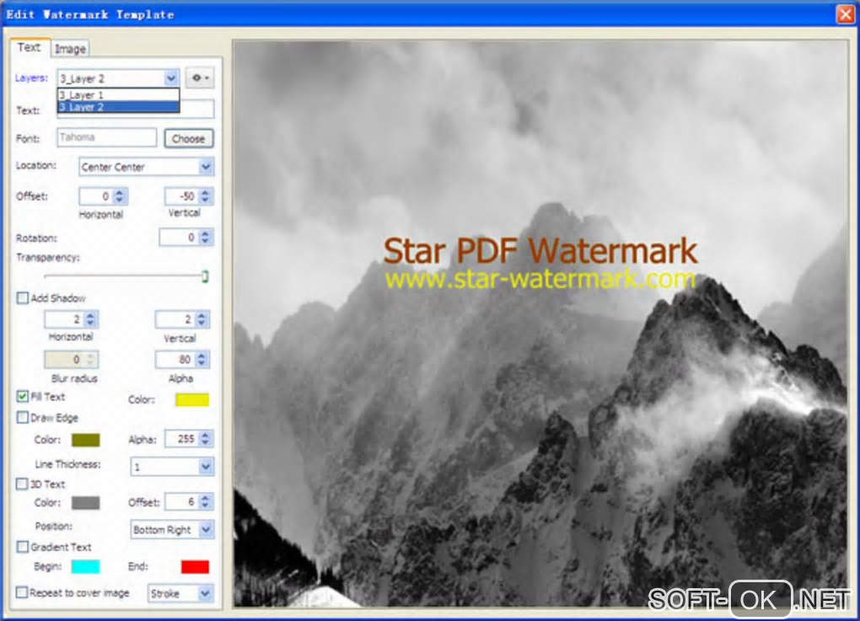This screenshot has height=621, width=860.
Task: Click the Vertical offset -50 field
Action: (180, 196)
